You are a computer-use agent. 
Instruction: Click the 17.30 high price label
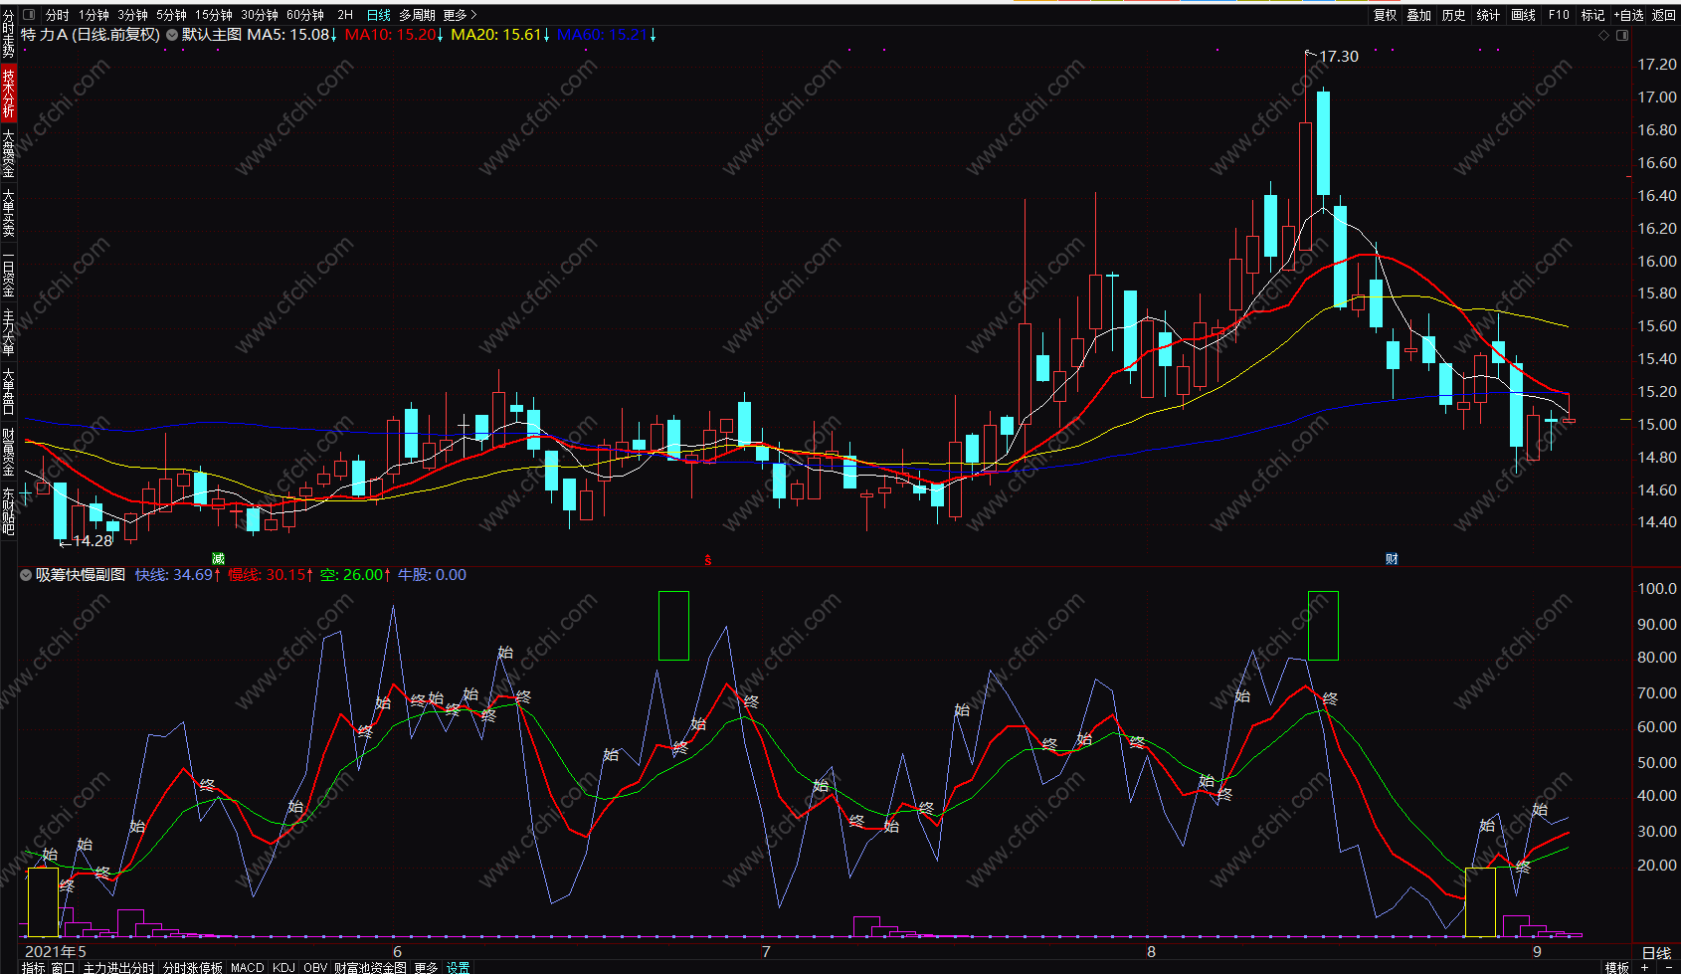click(1339, 57)
